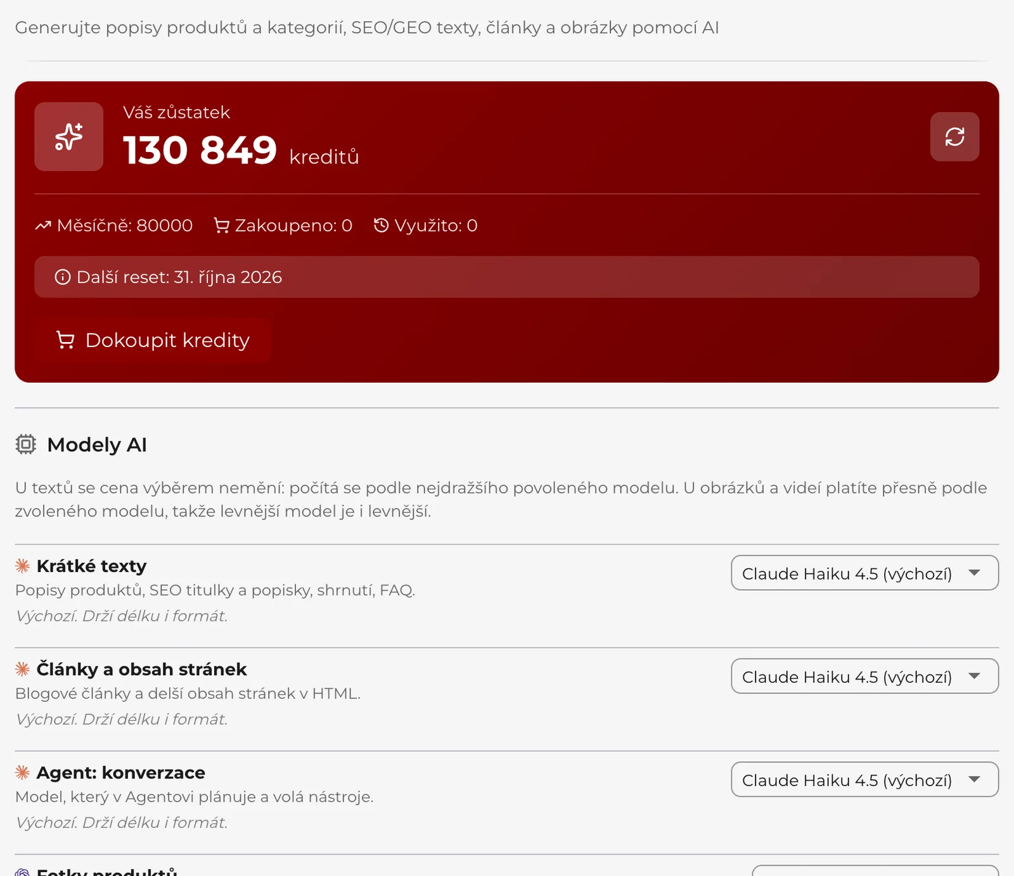Click the Další reset info bar
Screen dimensions: 1014x876
coord(507,277)
